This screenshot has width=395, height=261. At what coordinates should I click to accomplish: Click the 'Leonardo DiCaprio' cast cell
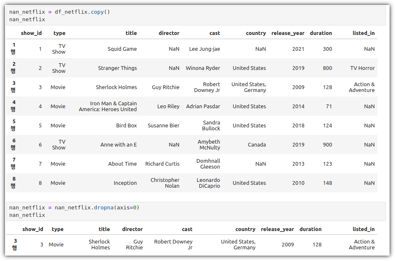[x=208, y=183]
